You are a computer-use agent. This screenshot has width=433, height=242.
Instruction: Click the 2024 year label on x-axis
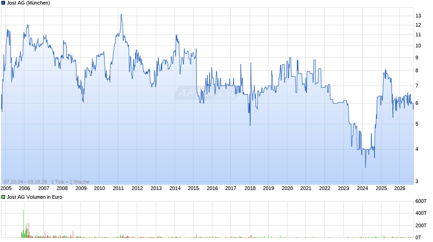pos(363,188)
